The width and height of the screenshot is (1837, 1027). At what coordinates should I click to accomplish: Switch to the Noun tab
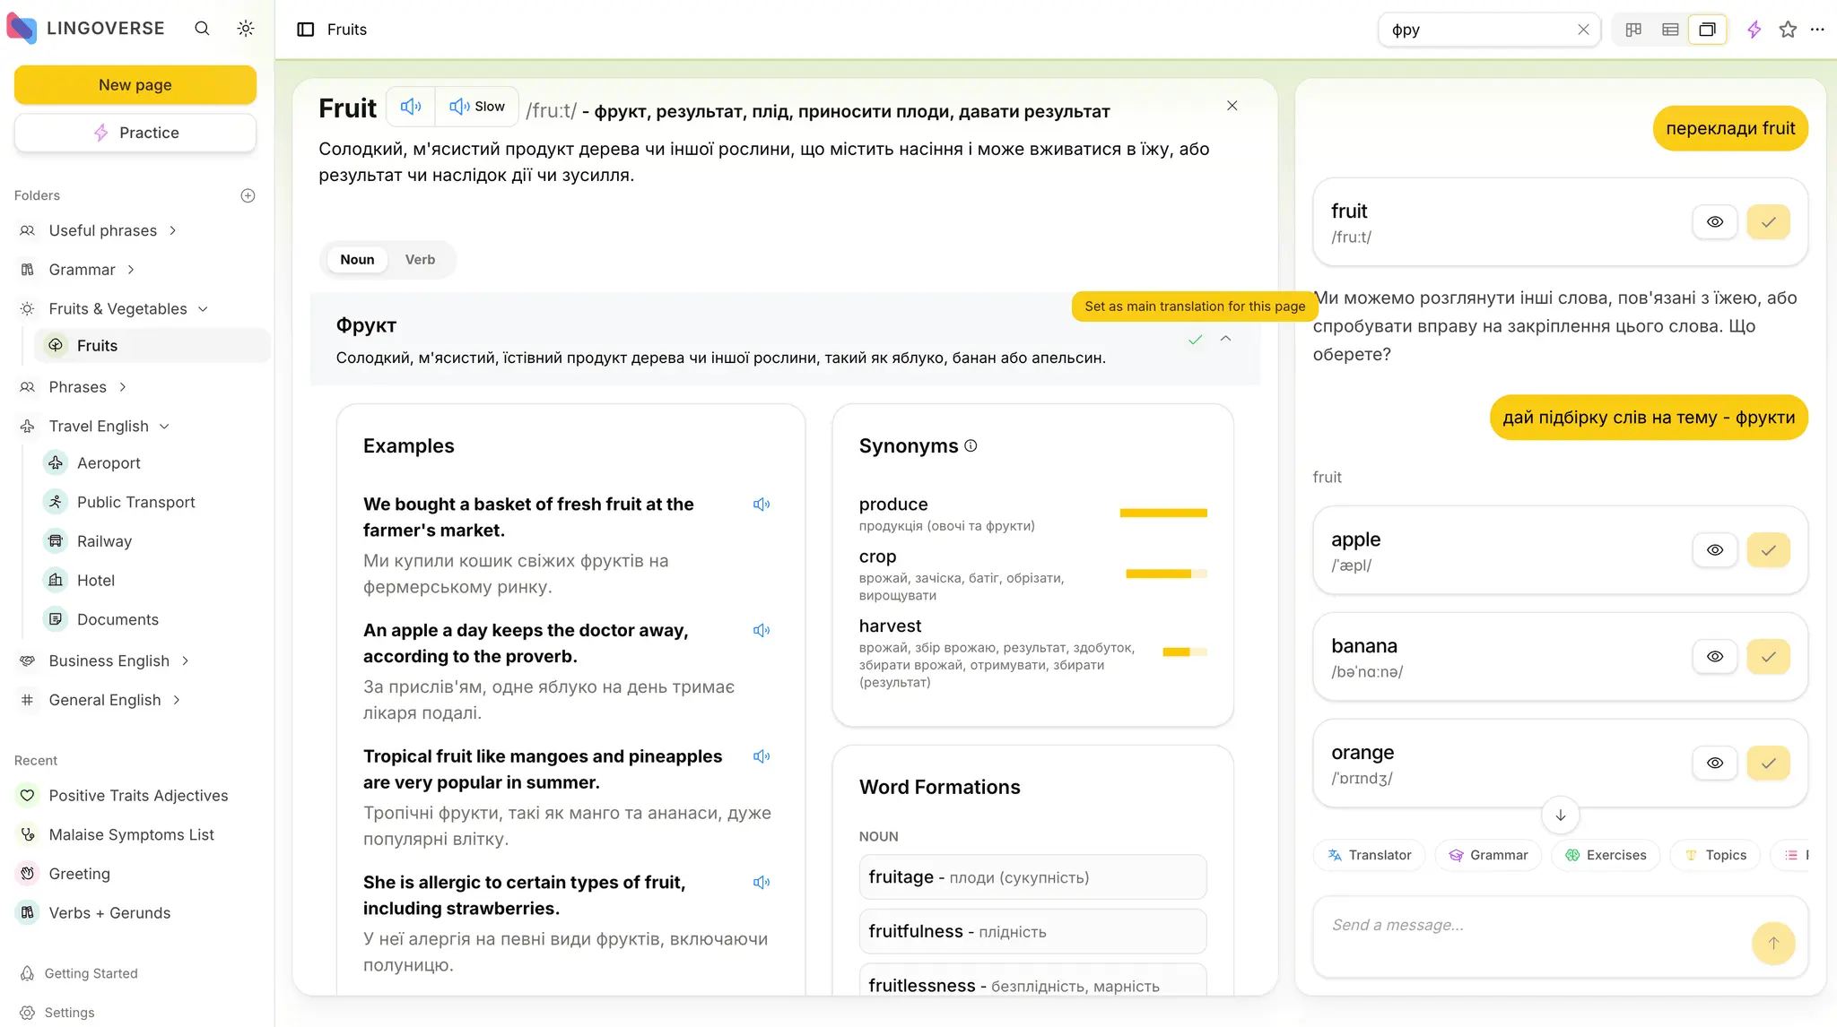pyautogui.click(x=357, y=260)
